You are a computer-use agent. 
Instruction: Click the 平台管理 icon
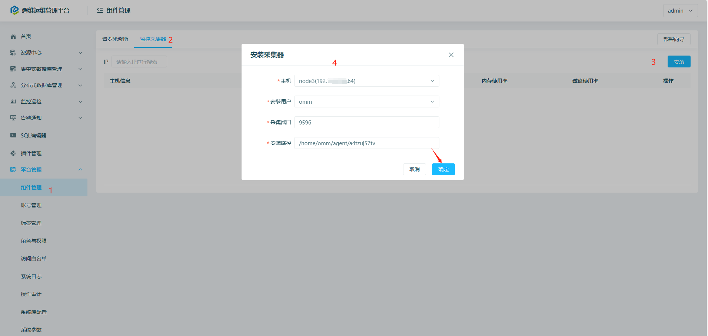tap(13, 170)
